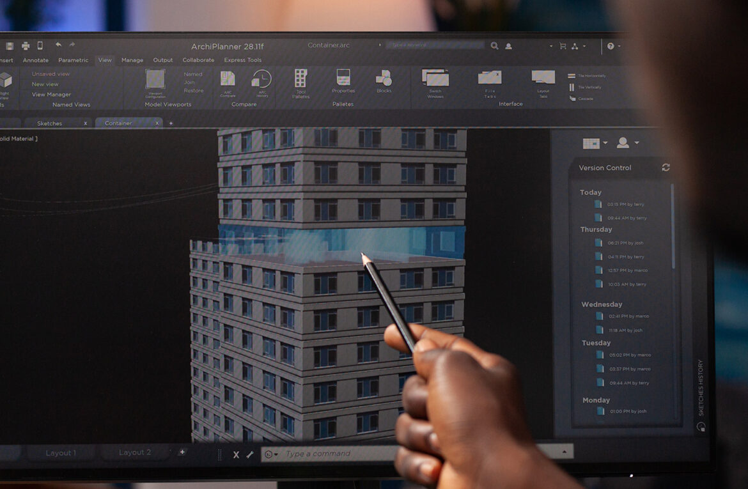Expand dropdown arrow beside the person icon

point(636,143)
